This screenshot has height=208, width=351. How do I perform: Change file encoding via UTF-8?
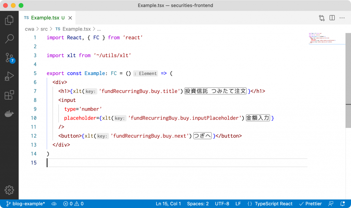pyautogui.click(x=222, y=204)
